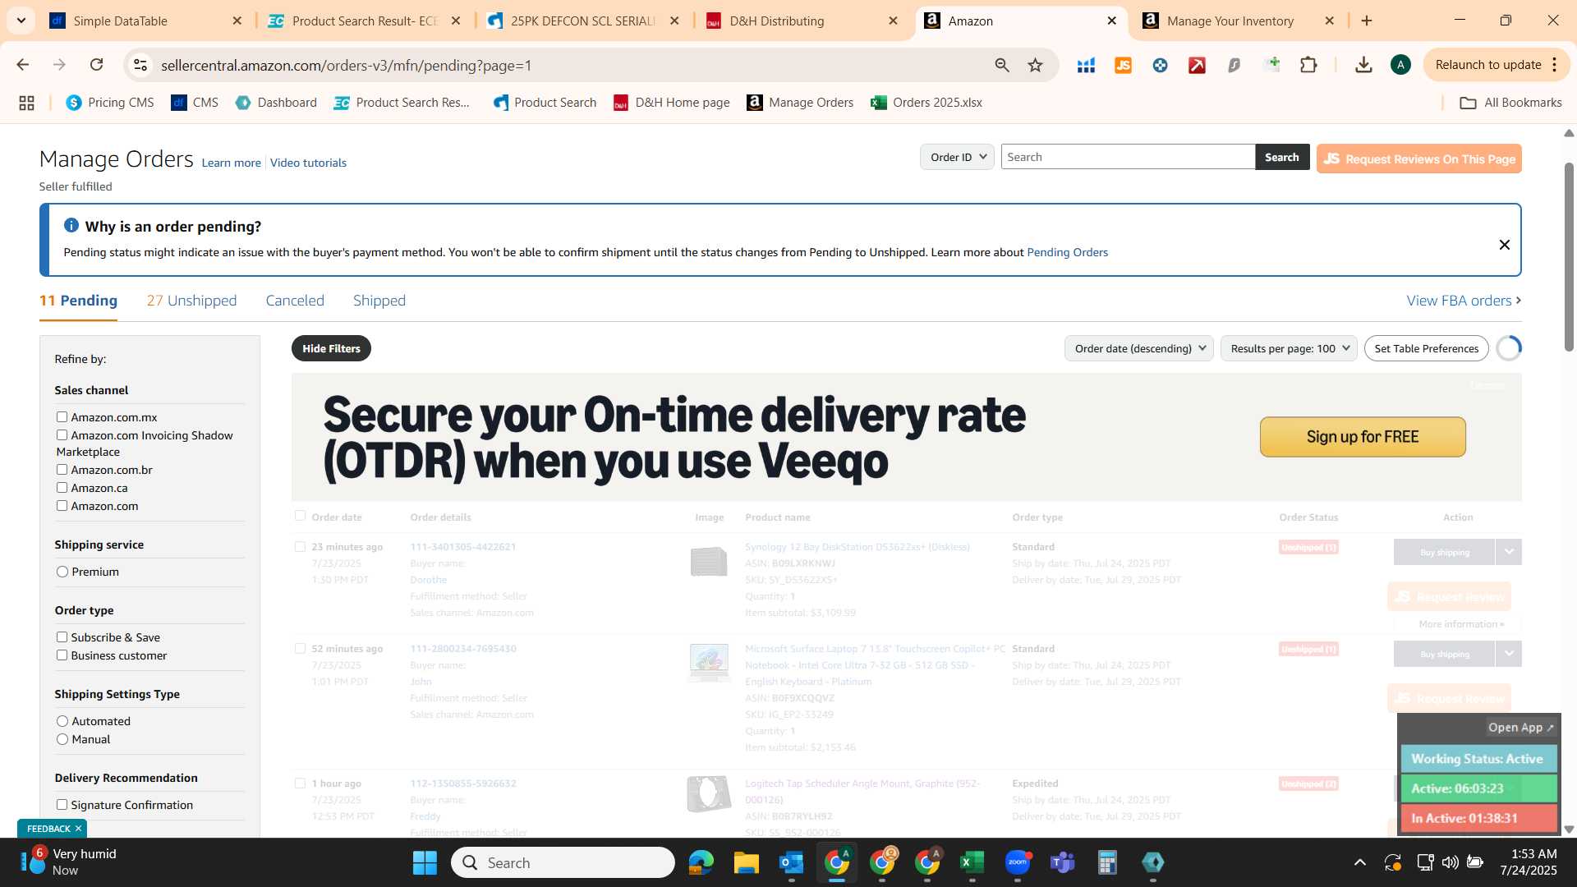
Task: Click the Search button next to the order search
Action: pos(1282,157)
